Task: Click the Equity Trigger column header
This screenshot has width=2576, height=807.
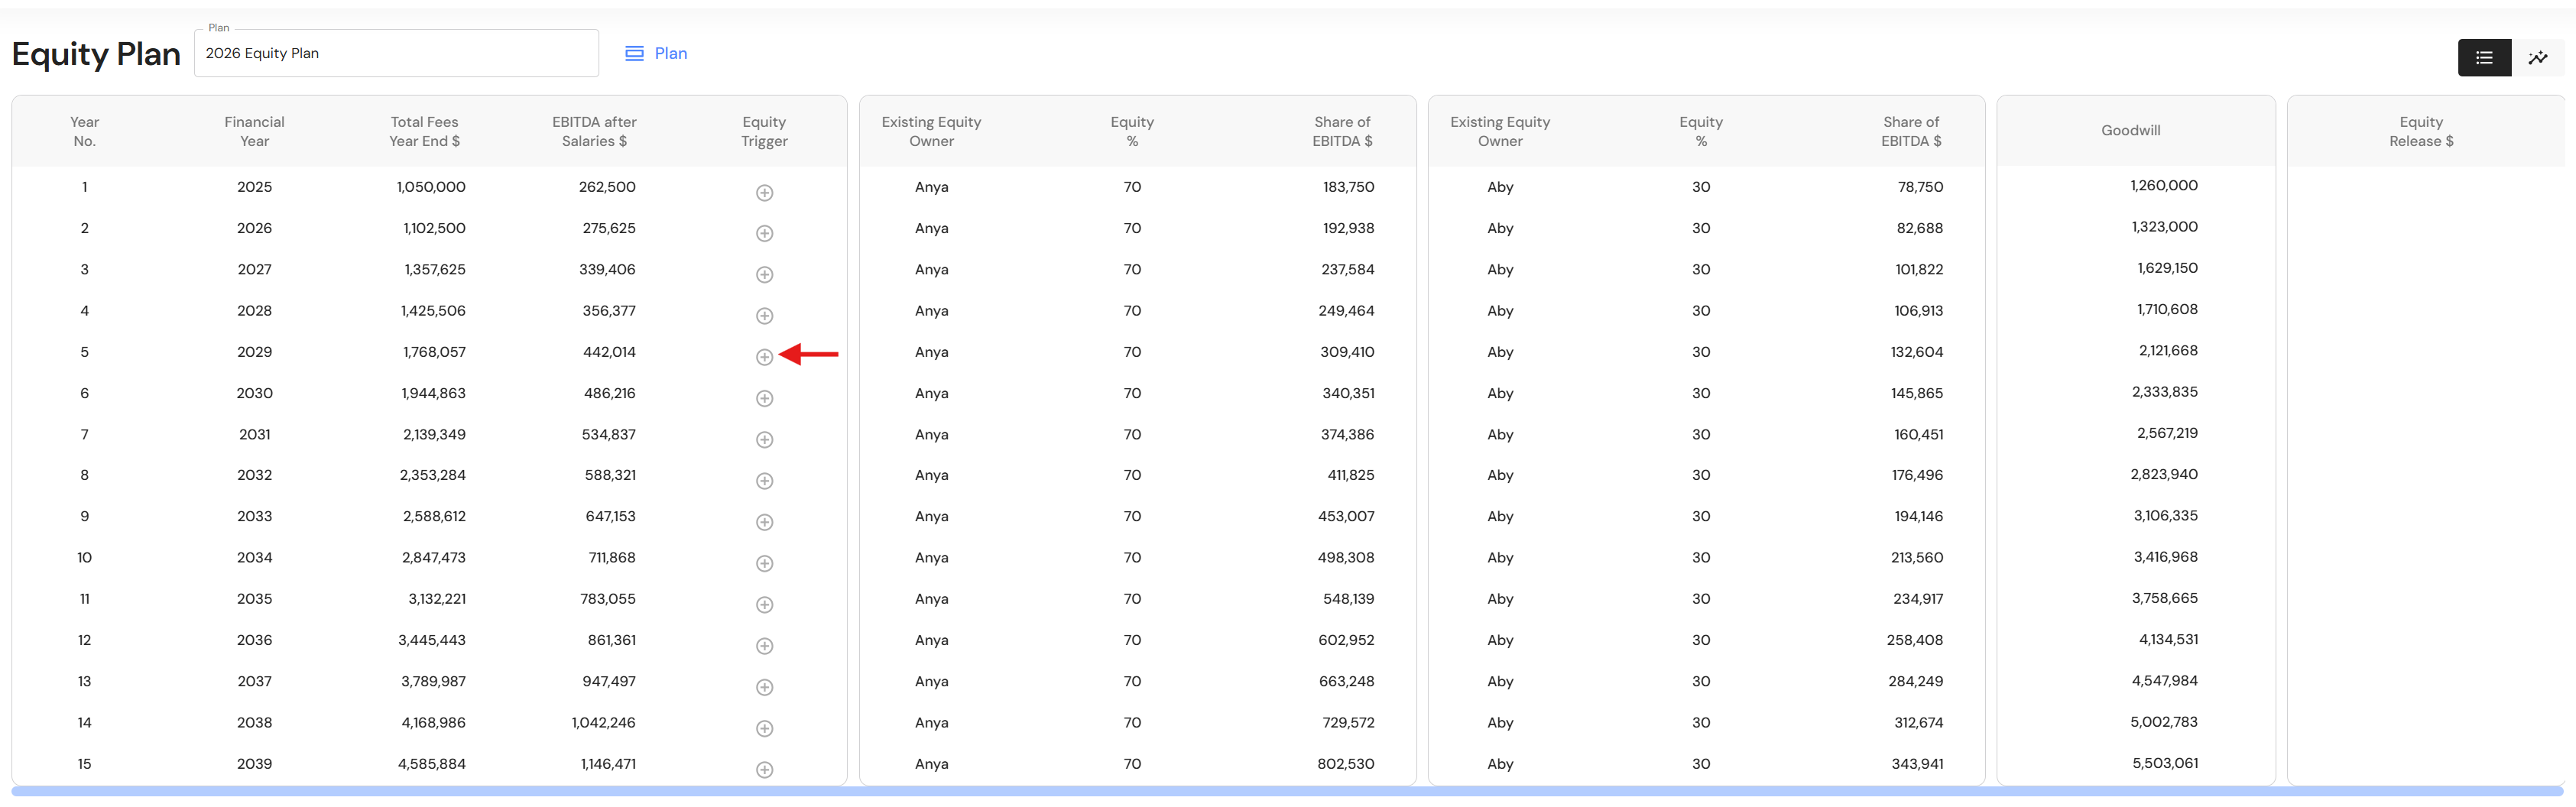Action: pos(764,131)
